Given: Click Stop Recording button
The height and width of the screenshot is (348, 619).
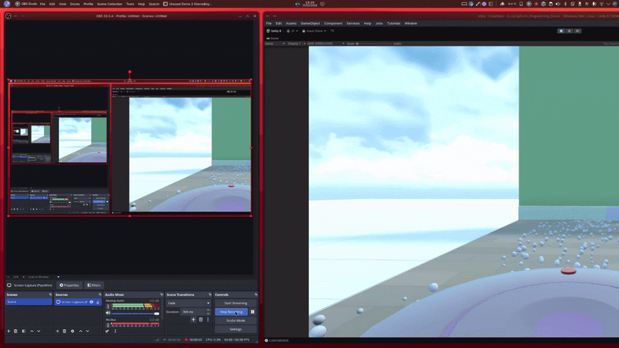Looking at the screenshot, I should (x=232, y=312).
